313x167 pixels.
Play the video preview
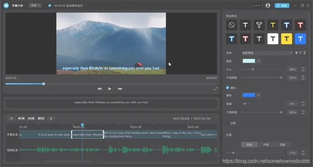(110, 89)
